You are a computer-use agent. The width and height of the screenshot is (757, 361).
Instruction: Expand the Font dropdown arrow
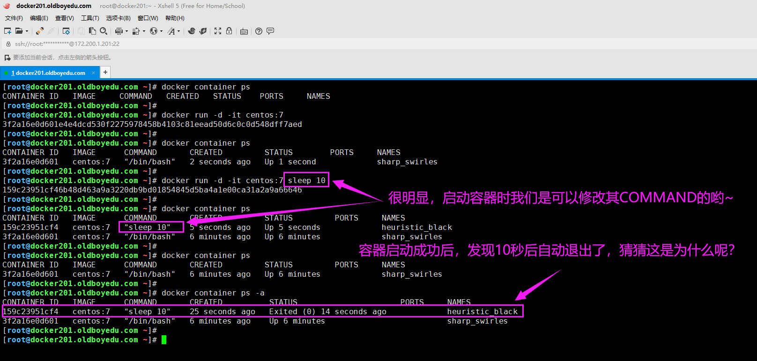tap(178, 31)
